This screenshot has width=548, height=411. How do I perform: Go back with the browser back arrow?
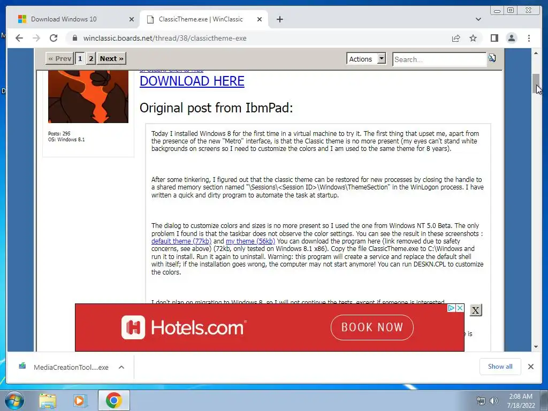click(x=19, y=38)
